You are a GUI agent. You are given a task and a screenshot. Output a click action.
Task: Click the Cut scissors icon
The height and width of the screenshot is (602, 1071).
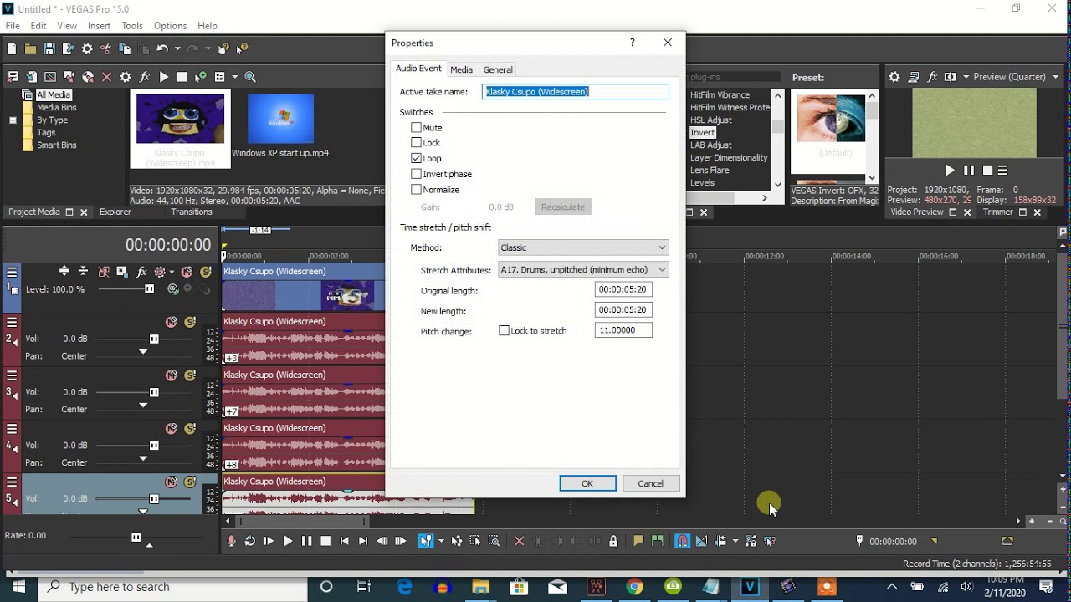105,49
